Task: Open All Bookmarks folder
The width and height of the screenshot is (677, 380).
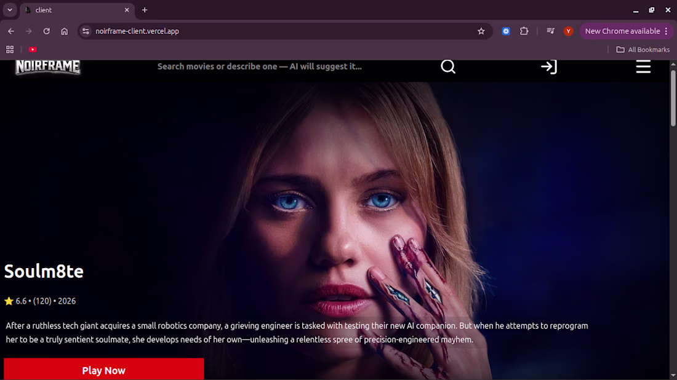Action: click(x=643, y=50)
